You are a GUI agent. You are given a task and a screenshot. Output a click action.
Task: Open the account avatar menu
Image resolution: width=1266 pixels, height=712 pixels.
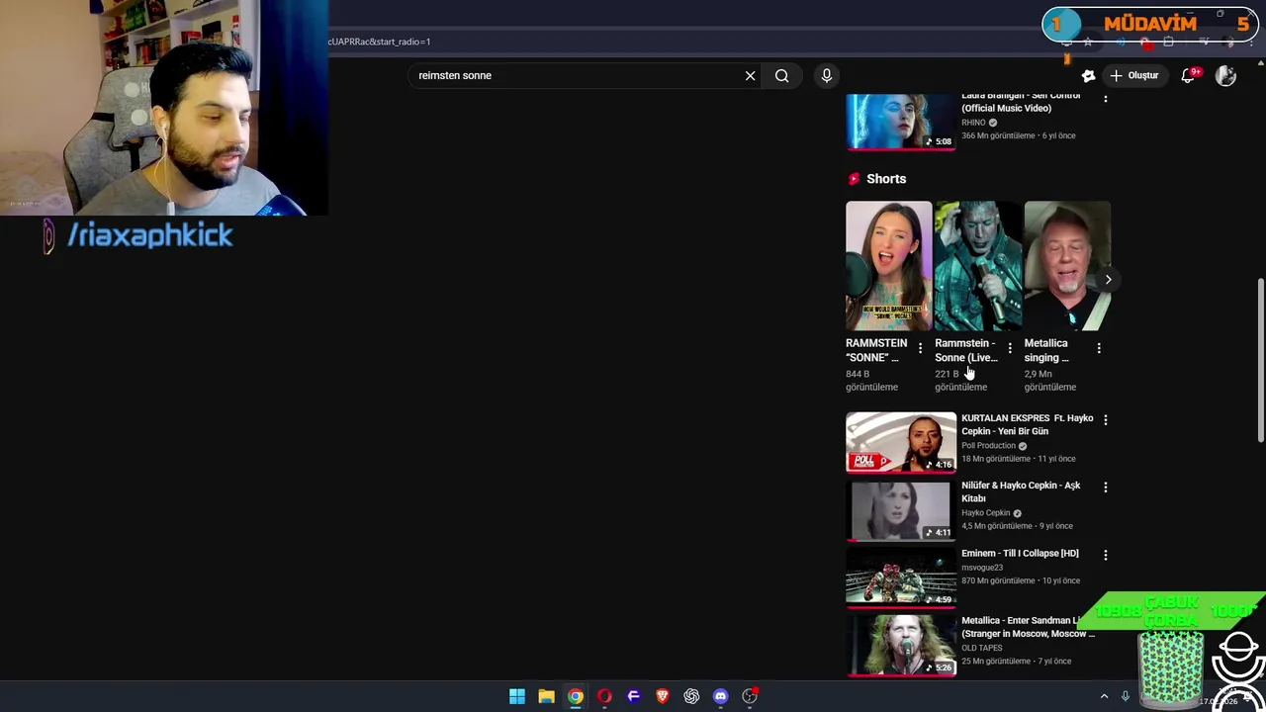pyautogui.click(x=1225, y=75)
